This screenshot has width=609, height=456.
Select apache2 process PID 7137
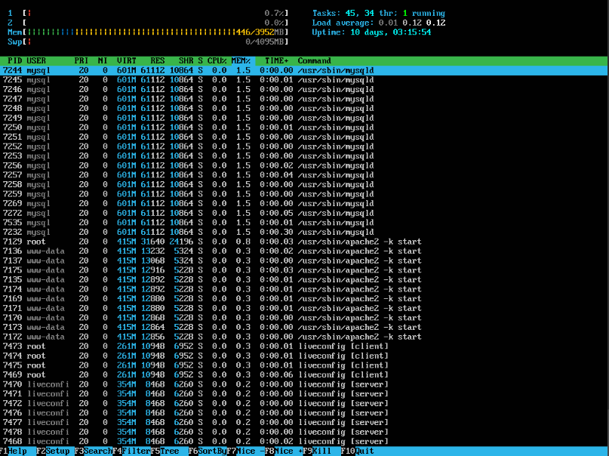point(305,260)
